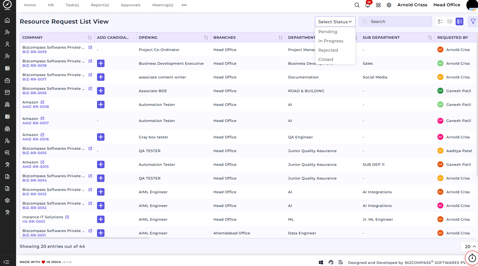
Task: Open the Task(s) menu
Action: coord(72,5)
